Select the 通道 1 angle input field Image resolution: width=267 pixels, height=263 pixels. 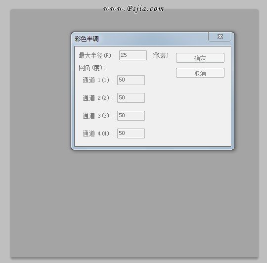[131, 80]
